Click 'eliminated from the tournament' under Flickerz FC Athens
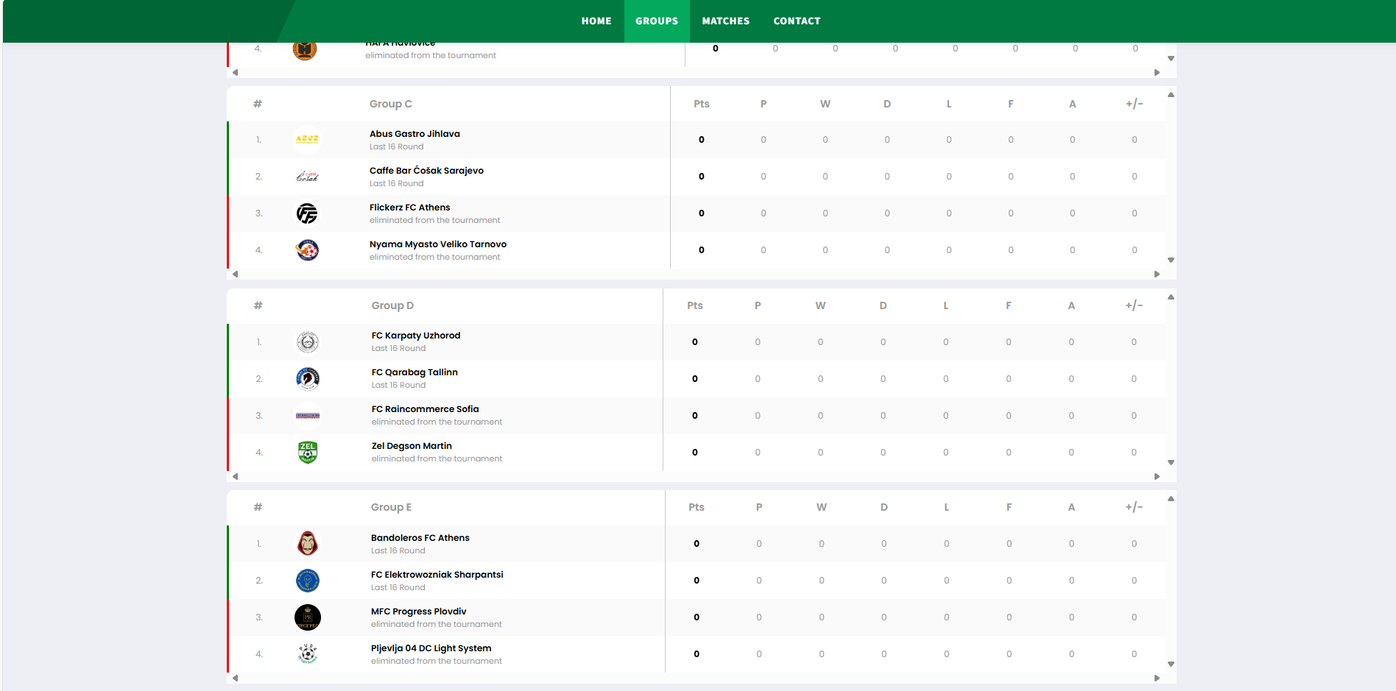The image size is (1396, 691). (x=434, y=220)
